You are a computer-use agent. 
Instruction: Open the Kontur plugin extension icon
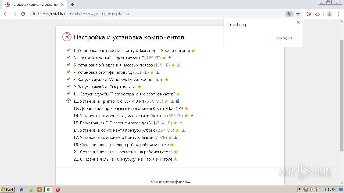tap(309, 14)
